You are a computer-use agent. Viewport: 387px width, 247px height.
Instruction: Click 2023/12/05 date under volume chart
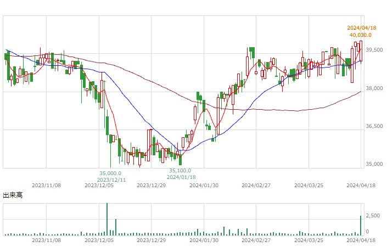[99, 240]
